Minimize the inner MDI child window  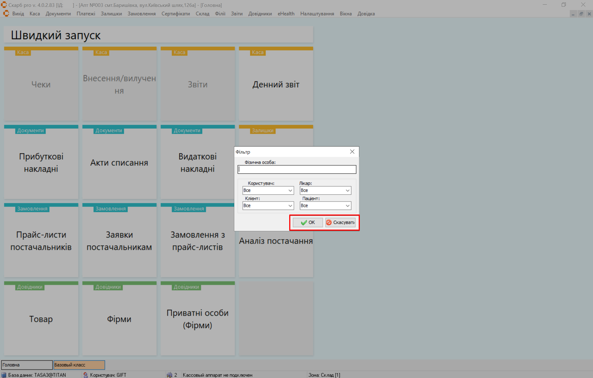click(x=573, y=14)
